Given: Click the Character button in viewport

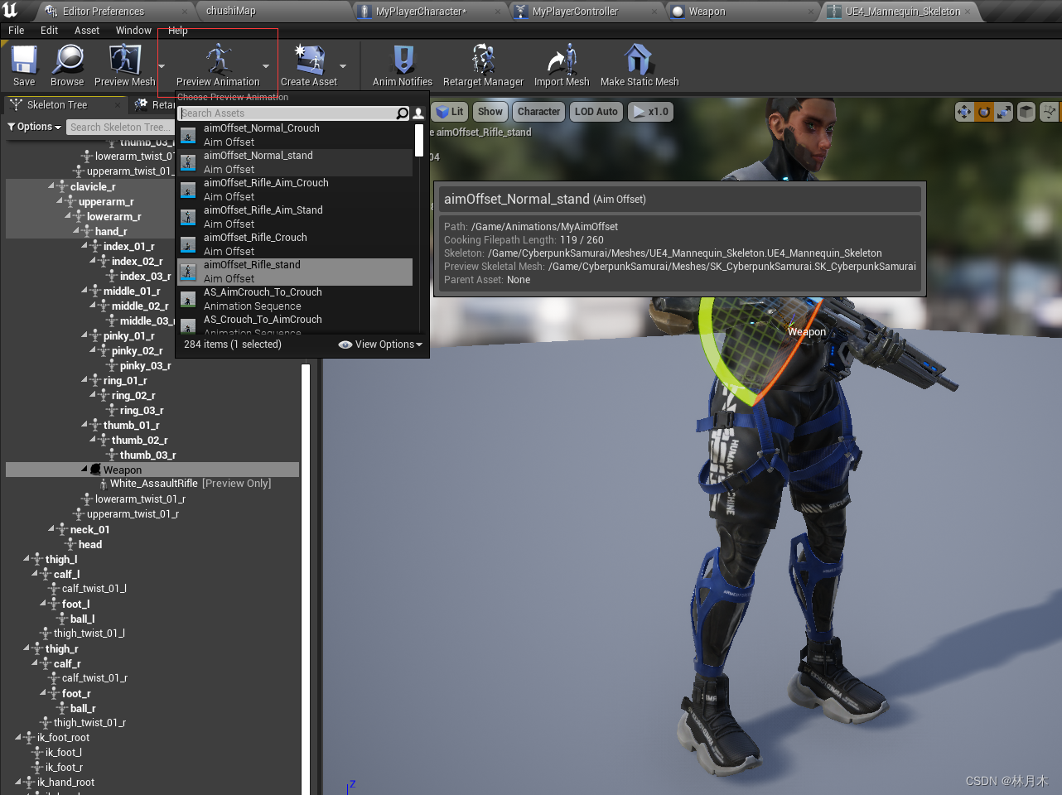Looking at the screenshot, I should [538, 112].
